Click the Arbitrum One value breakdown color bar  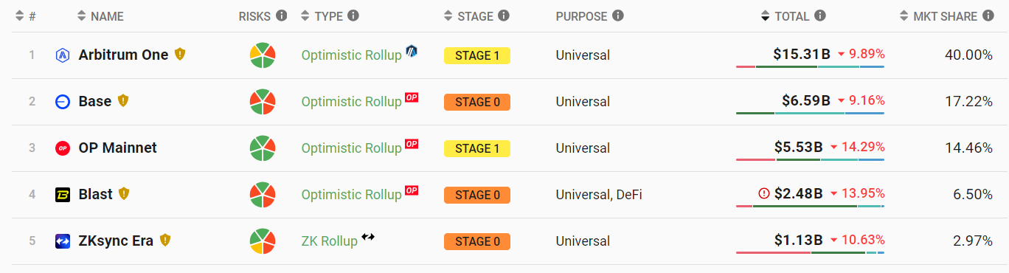tap(810, 67)
